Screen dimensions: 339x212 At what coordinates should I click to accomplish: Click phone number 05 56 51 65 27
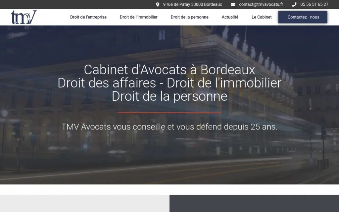click(314, 5)
